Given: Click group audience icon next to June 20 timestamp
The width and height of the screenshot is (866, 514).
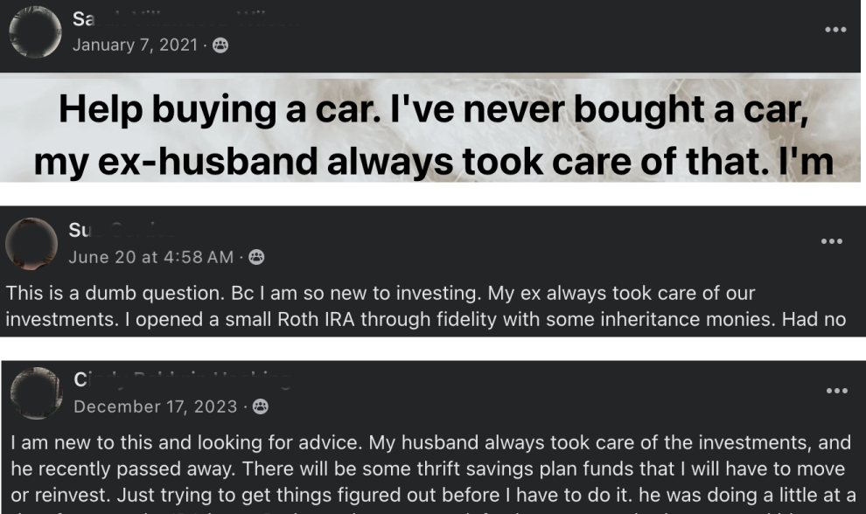Looking at the screenshot, I should click(x=256, y=257).
